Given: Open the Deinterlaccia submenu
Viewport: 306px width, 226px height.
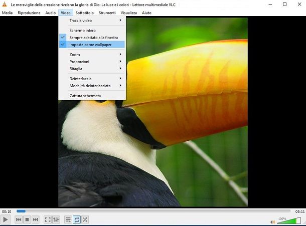Looking at the screenshot, I should 93,79.
